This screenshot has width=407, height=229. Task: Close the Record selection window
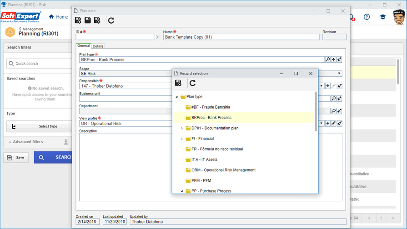point(311,74)
